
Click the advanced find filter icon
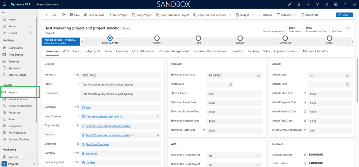pyautogui.click(x=317, y=4)
